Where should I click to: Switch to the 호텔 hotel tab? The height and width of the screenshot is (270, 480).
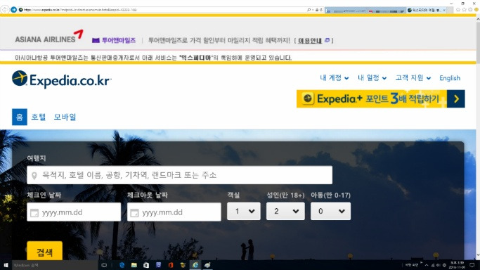click(x=38, y=117)
